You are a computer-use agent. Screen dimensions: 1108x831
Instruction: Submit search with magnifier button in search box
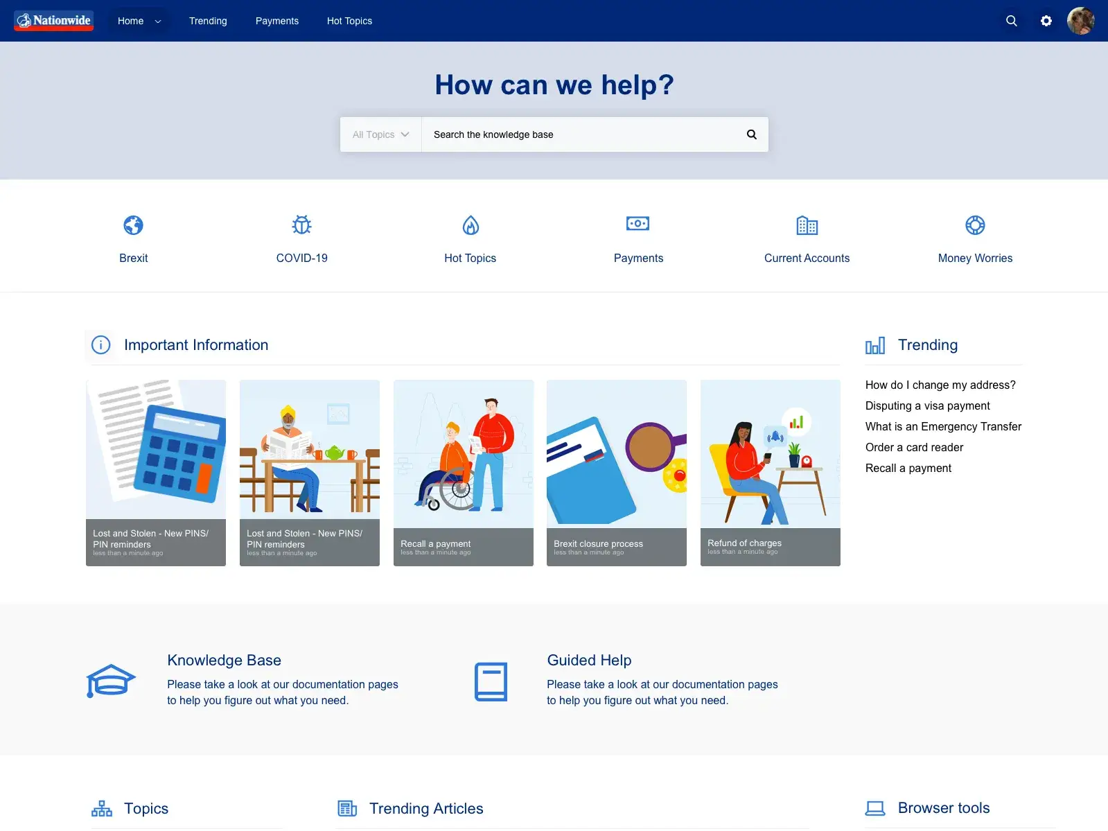(x=752, y=134)
